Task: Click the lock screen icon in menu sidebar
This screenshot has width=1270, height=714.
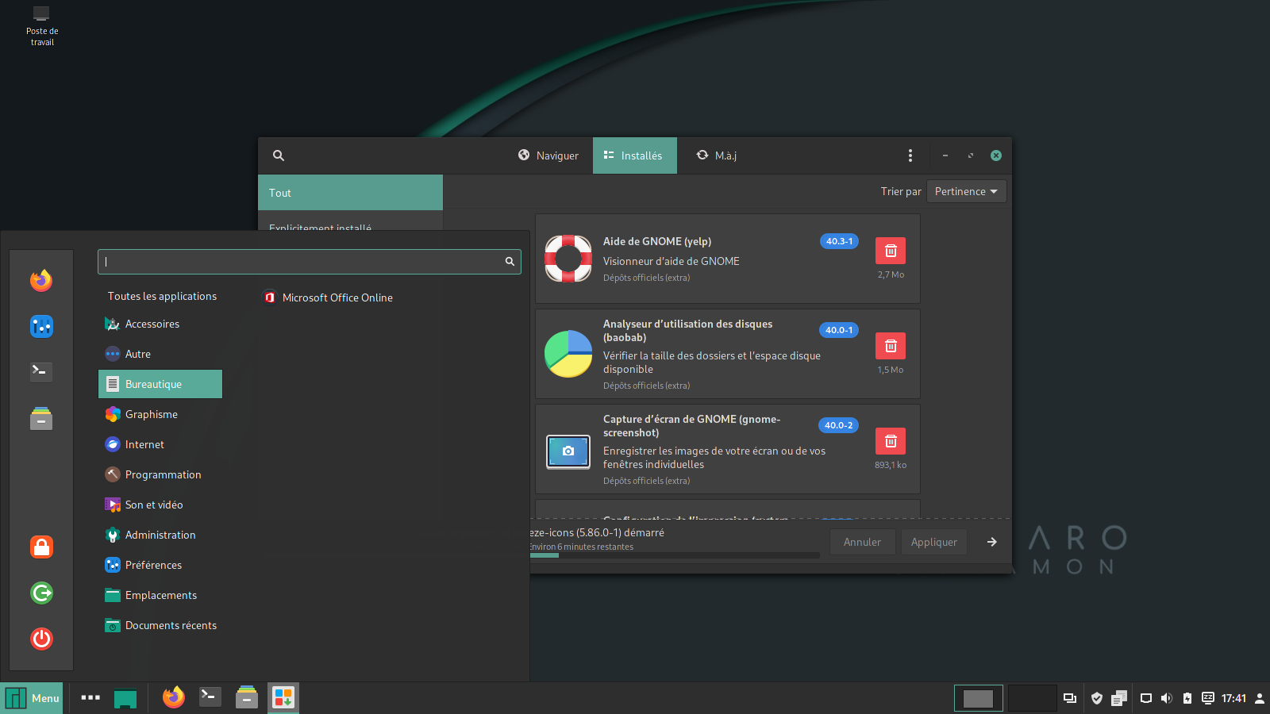Action: (41, 547)
